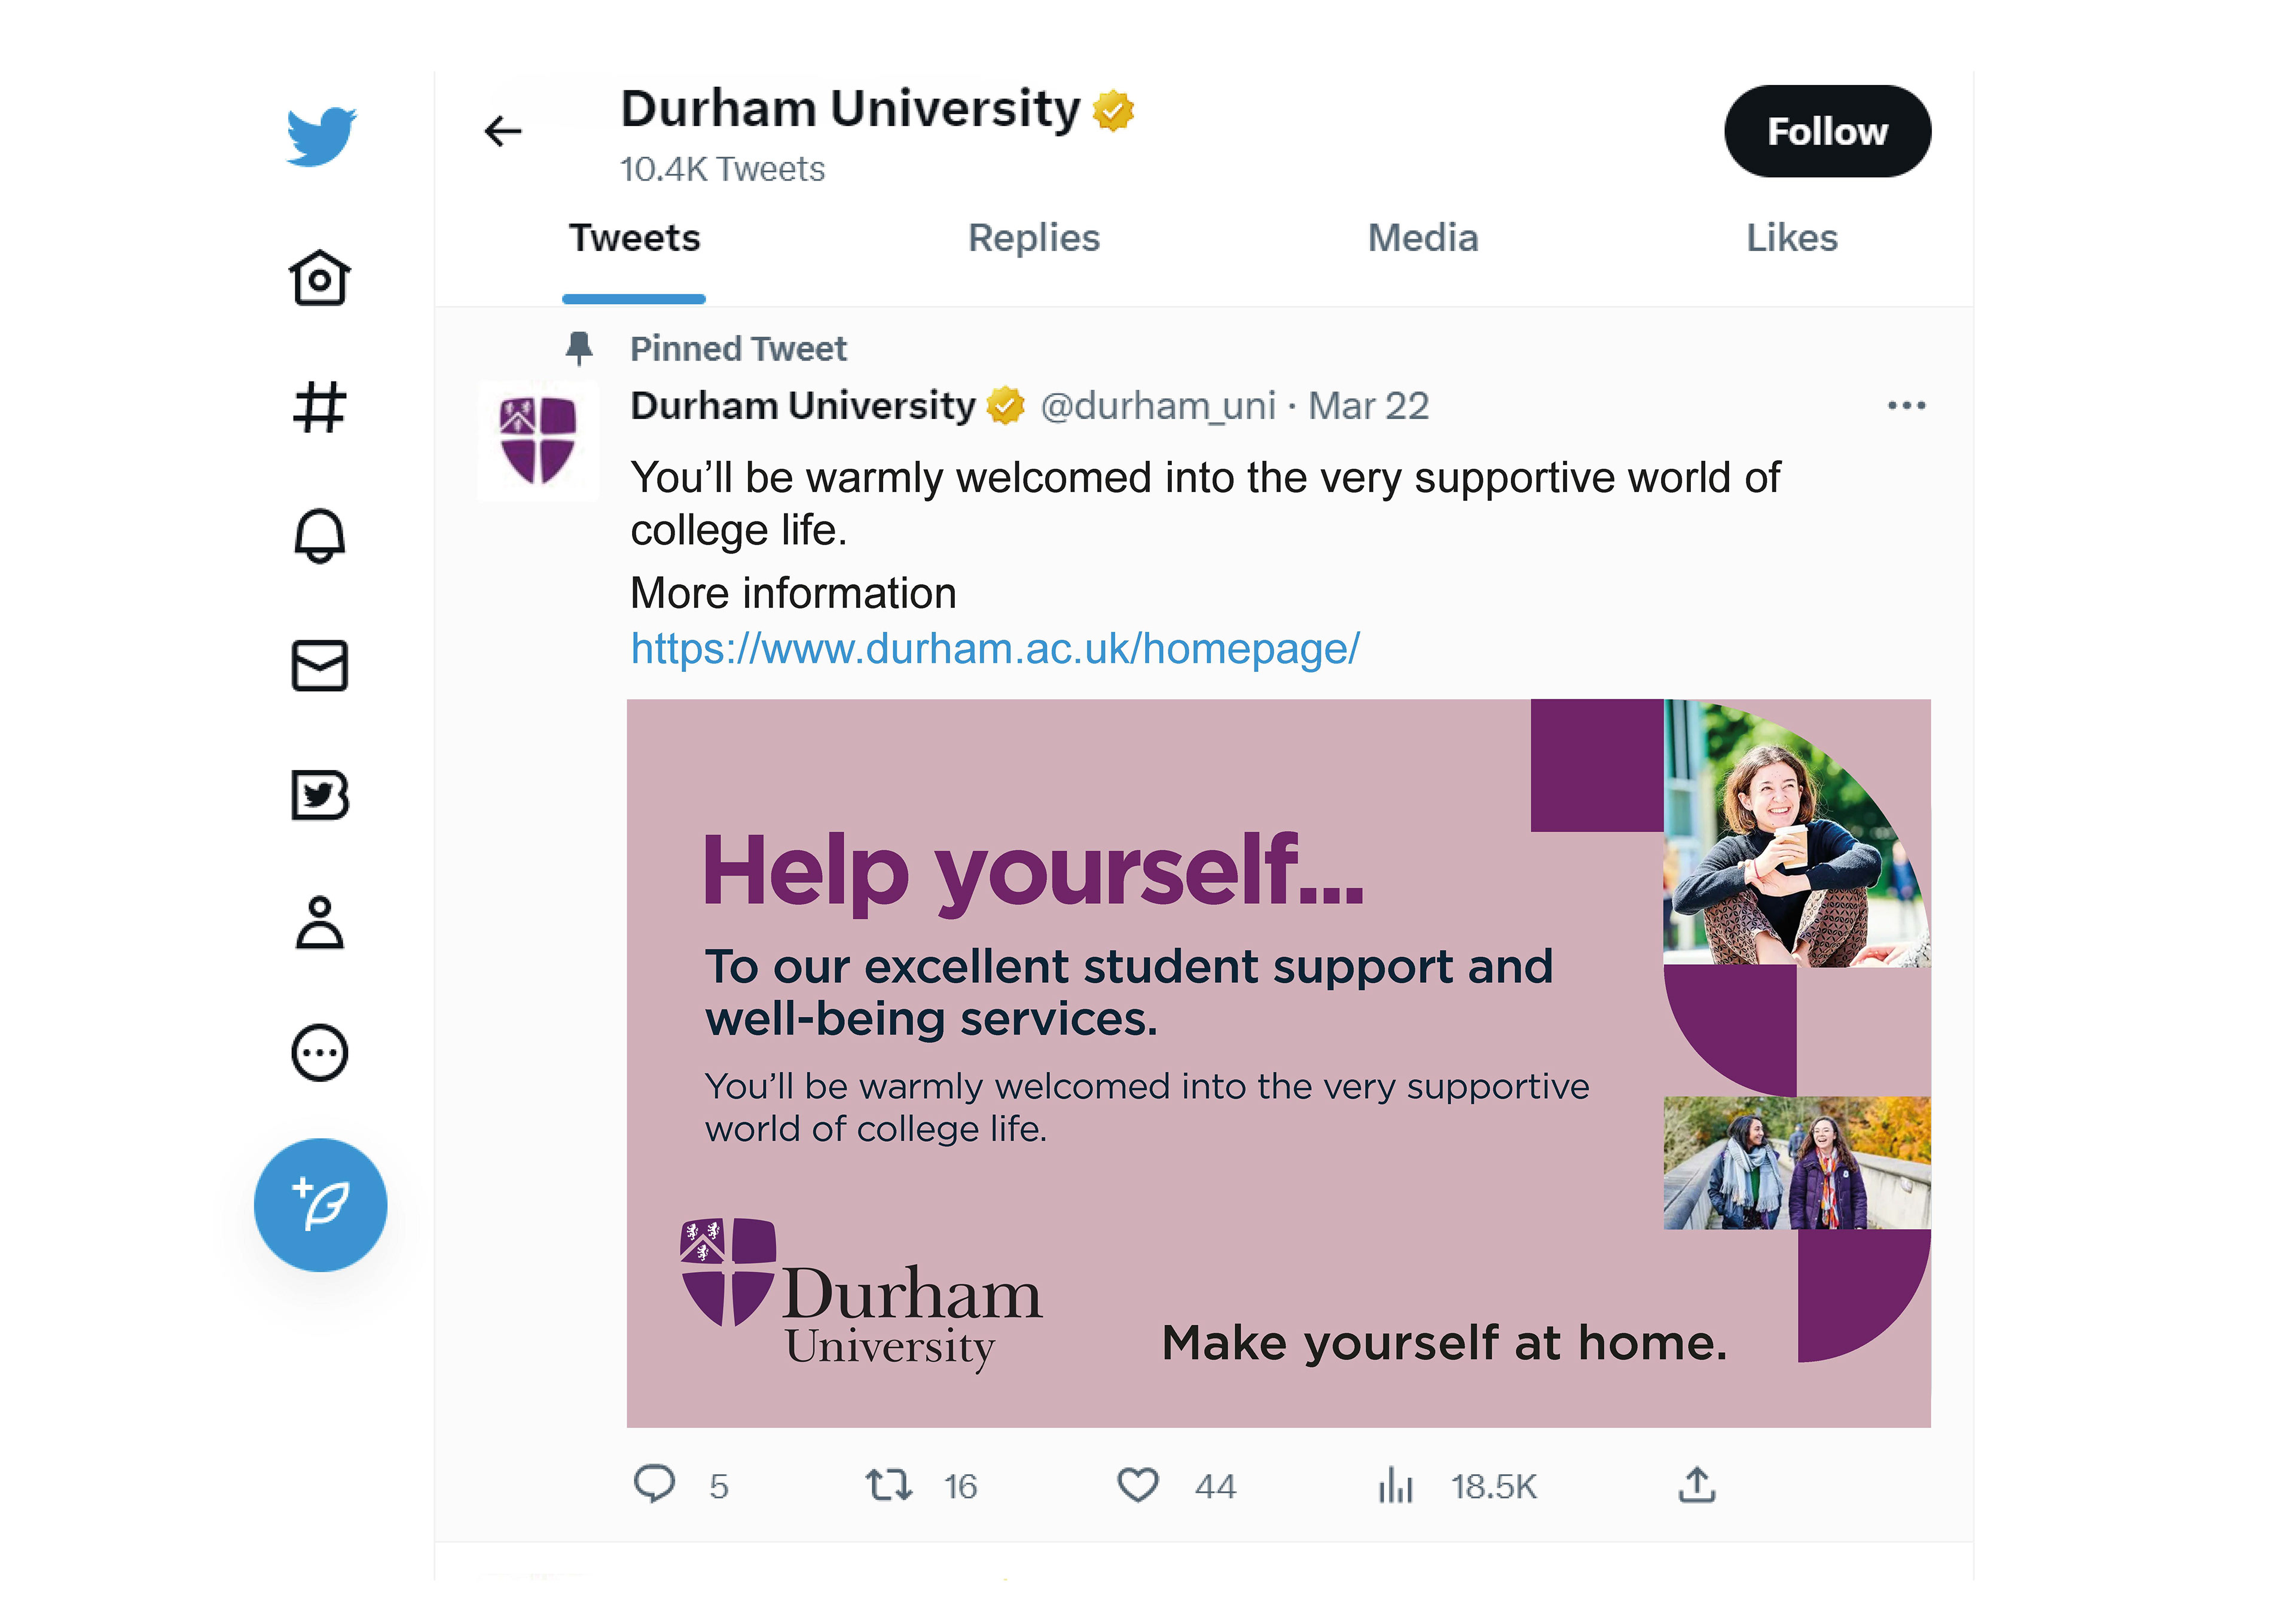Click the back arrow
The height and width of the screenshot is (1623, 2296).
[x=503, y=131]
